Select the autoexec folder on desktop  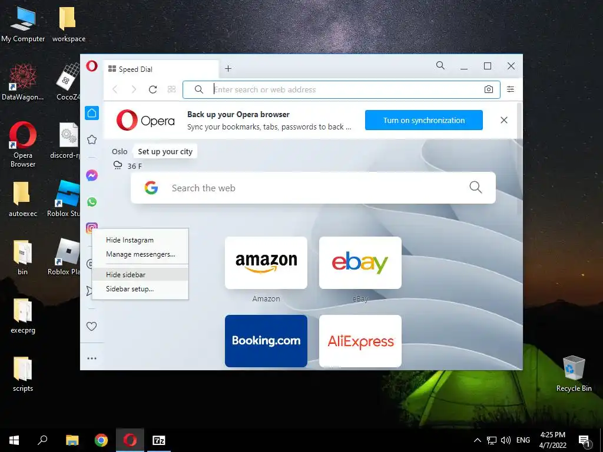pyautogui.click(x=23, y=199)
